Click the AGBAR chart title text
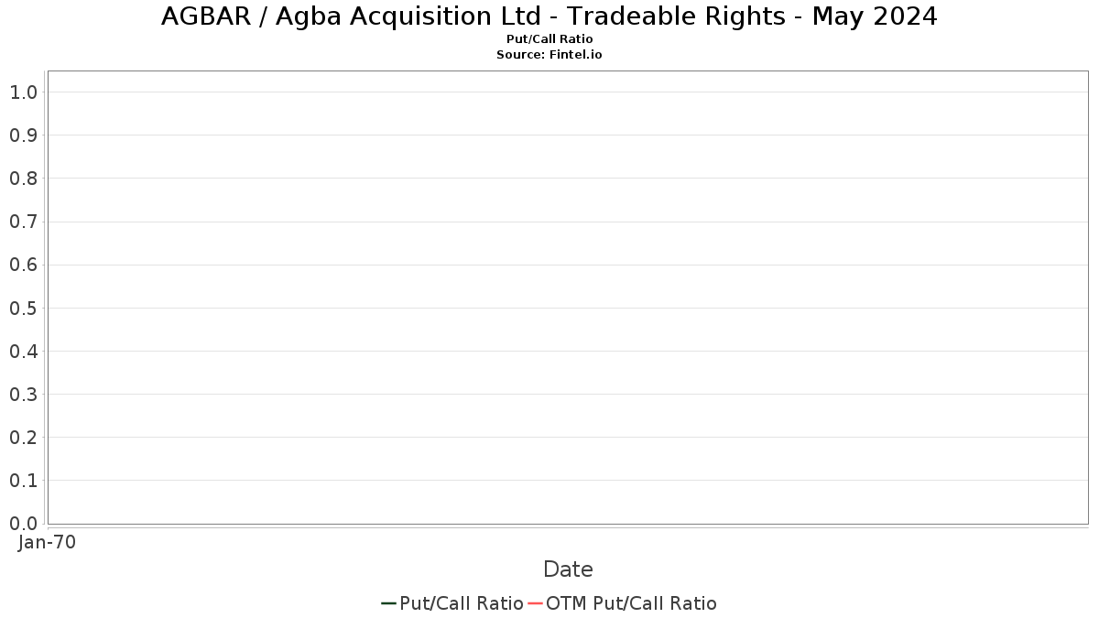Image resolution: width=1099 pixels, height=618 pixels. 549,16
